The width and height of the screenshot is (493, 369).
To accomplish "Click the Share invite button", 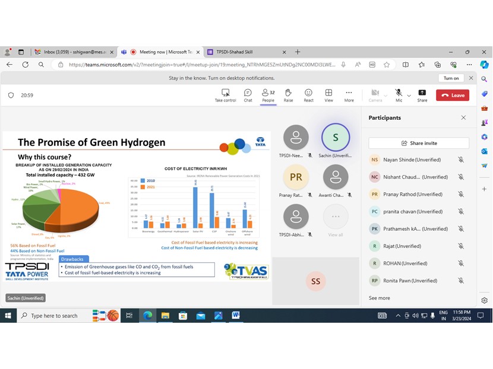I will click(x=419, y=143).
